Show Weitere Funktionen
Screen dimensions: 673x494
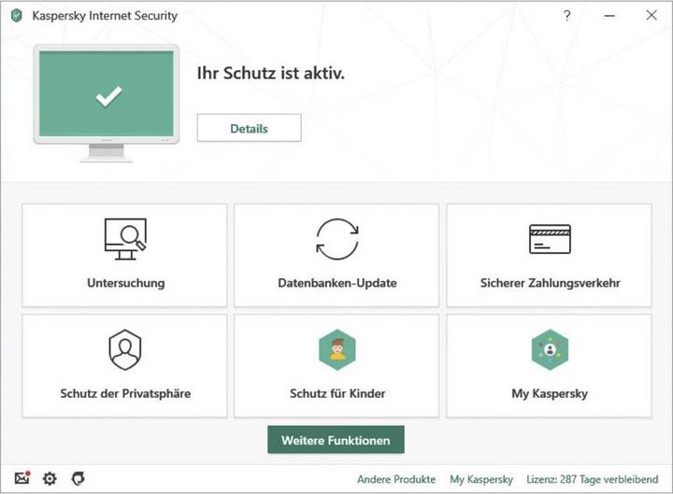[x=336, y=440]
